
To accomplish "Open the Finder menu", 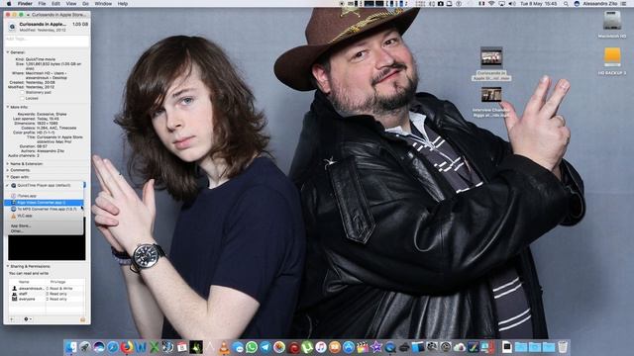I will [x=25, y=4].
